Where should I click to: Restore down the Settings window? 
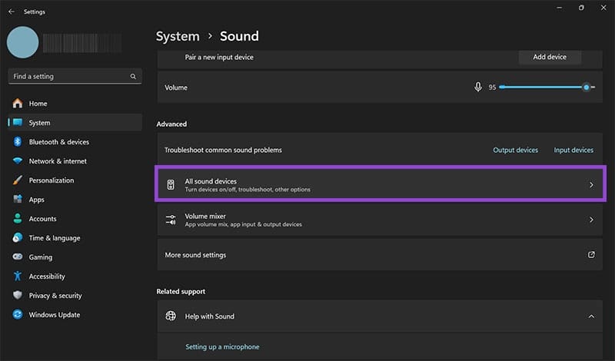[581, 8]
